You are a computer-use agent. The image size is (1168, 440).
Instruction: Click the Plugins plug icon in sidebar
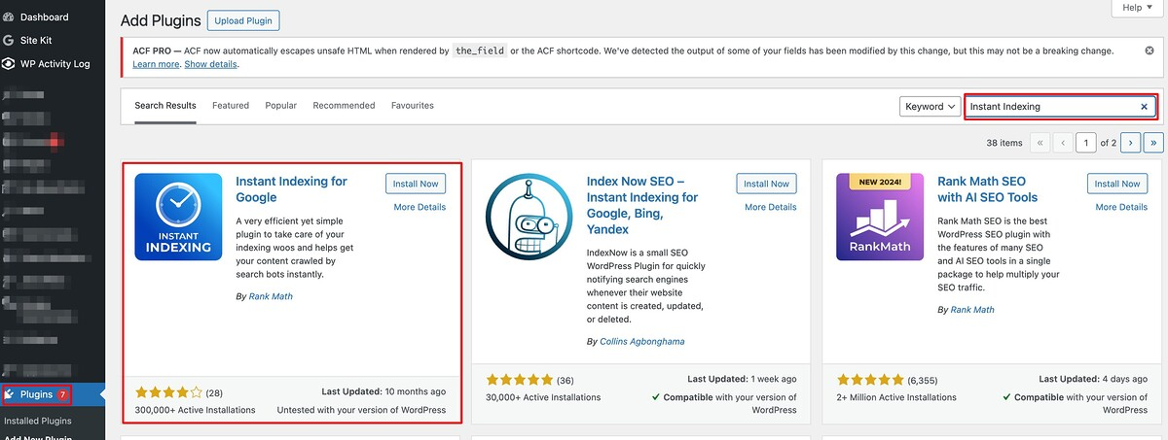(10, 394)
